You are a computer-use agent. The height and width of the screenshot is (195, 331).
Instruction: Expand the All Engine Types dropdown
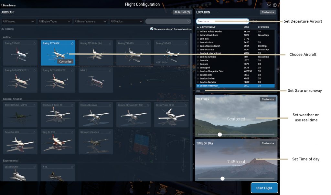[x=54, y=21]
